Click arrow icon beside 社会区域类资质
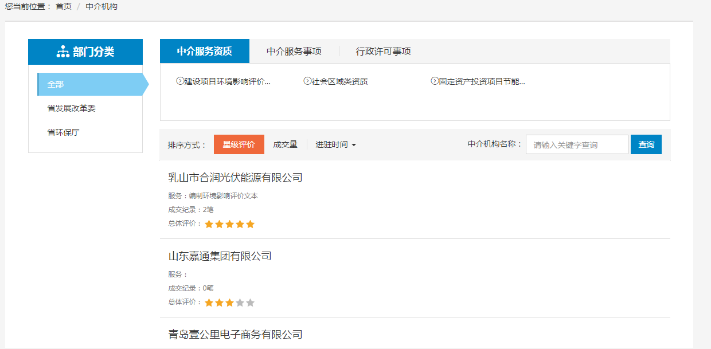This screenshot has width=711, height=349. point(307,81)
